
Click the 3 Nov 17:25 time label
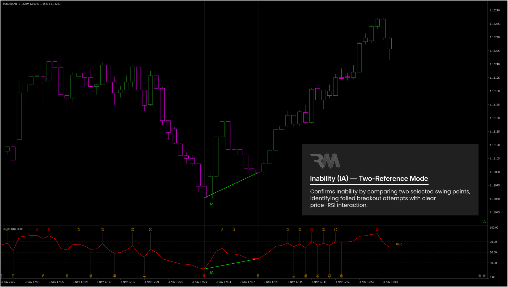coord(176,282)
